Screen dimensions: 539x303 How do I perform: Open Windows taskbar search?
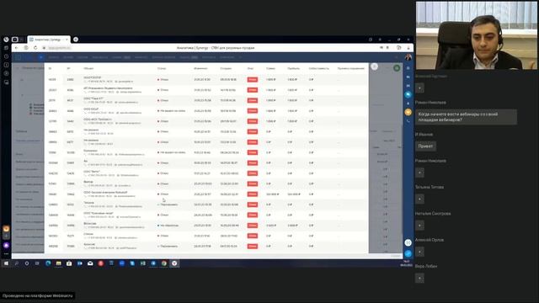coord(17,263)
